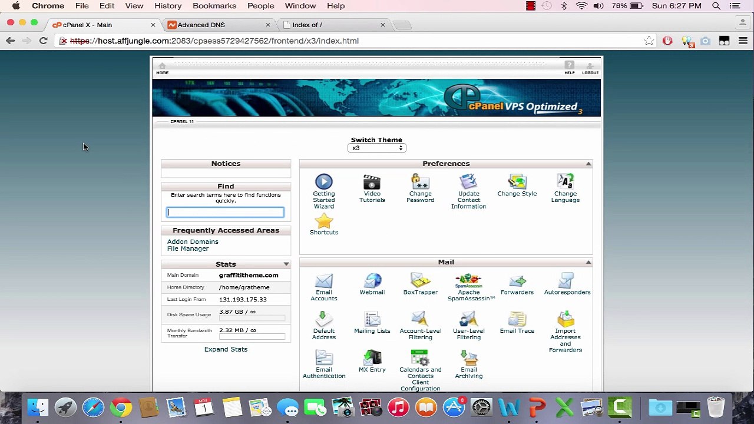Open a new tab button

[402, 25]
